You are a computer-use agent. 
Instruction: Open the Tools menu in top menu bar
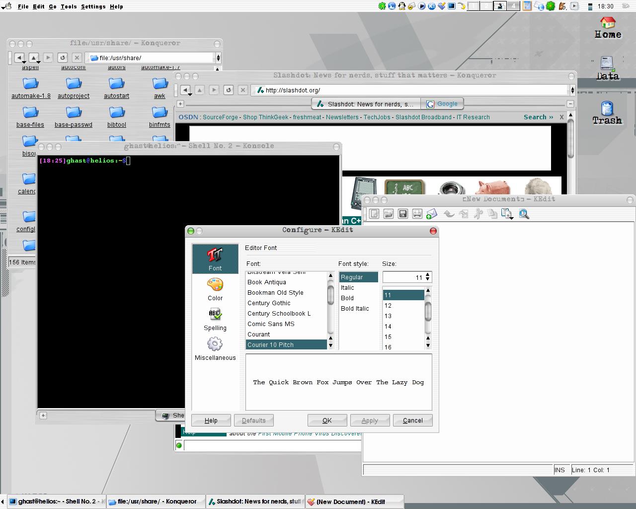click(69, 6)
